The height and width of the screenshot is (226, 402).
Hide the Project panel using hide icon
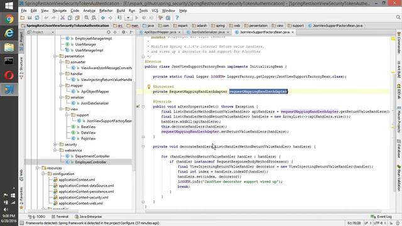[x=131, y=32]
